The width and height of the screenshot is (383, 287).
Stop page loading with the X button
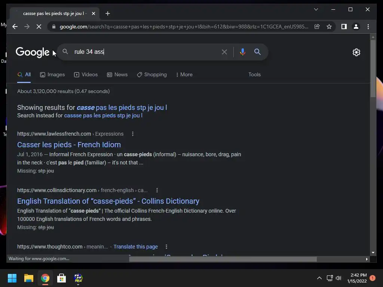39,27
